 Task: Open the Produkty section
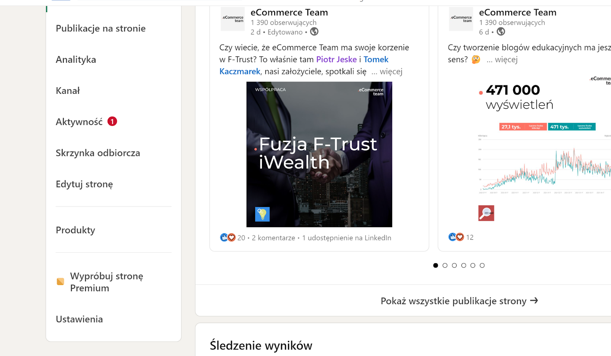pyautogui.click(x=75, y=230)
